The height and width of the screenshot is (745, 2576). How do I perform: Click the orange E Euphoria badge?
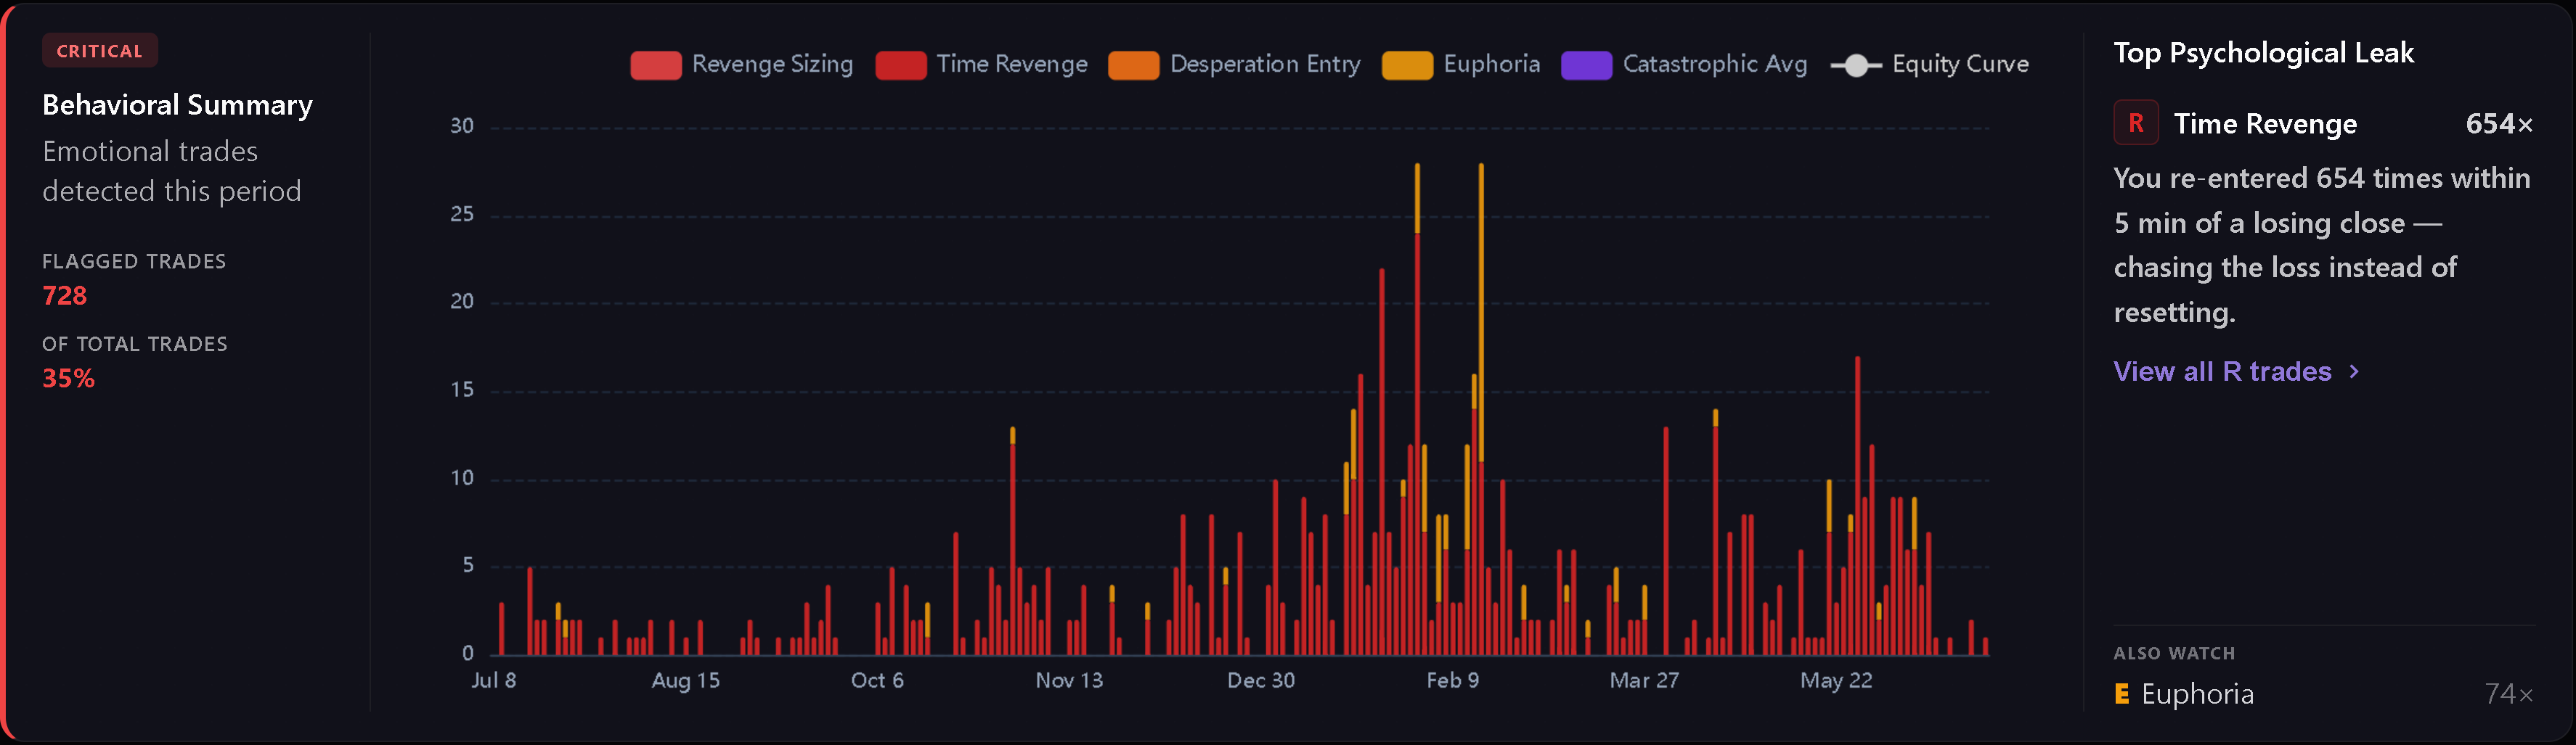pyautogui.click(x=2122, y=694)
